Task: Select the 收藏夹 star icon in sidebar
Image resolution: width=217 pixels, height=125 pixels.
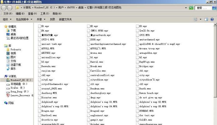Action: [x=6, y=27]
